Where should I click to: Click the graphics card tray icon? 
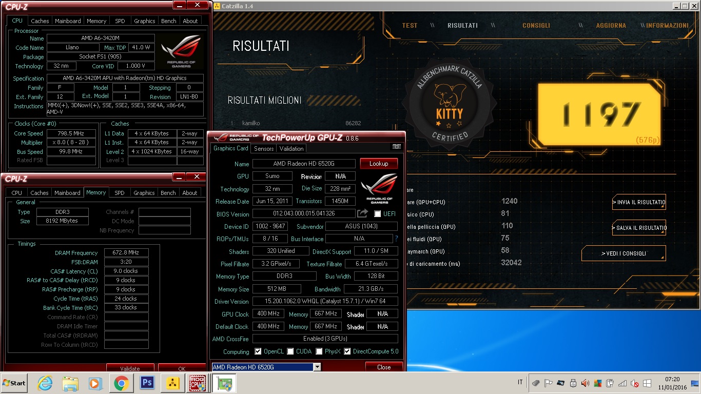pos(561,383)
